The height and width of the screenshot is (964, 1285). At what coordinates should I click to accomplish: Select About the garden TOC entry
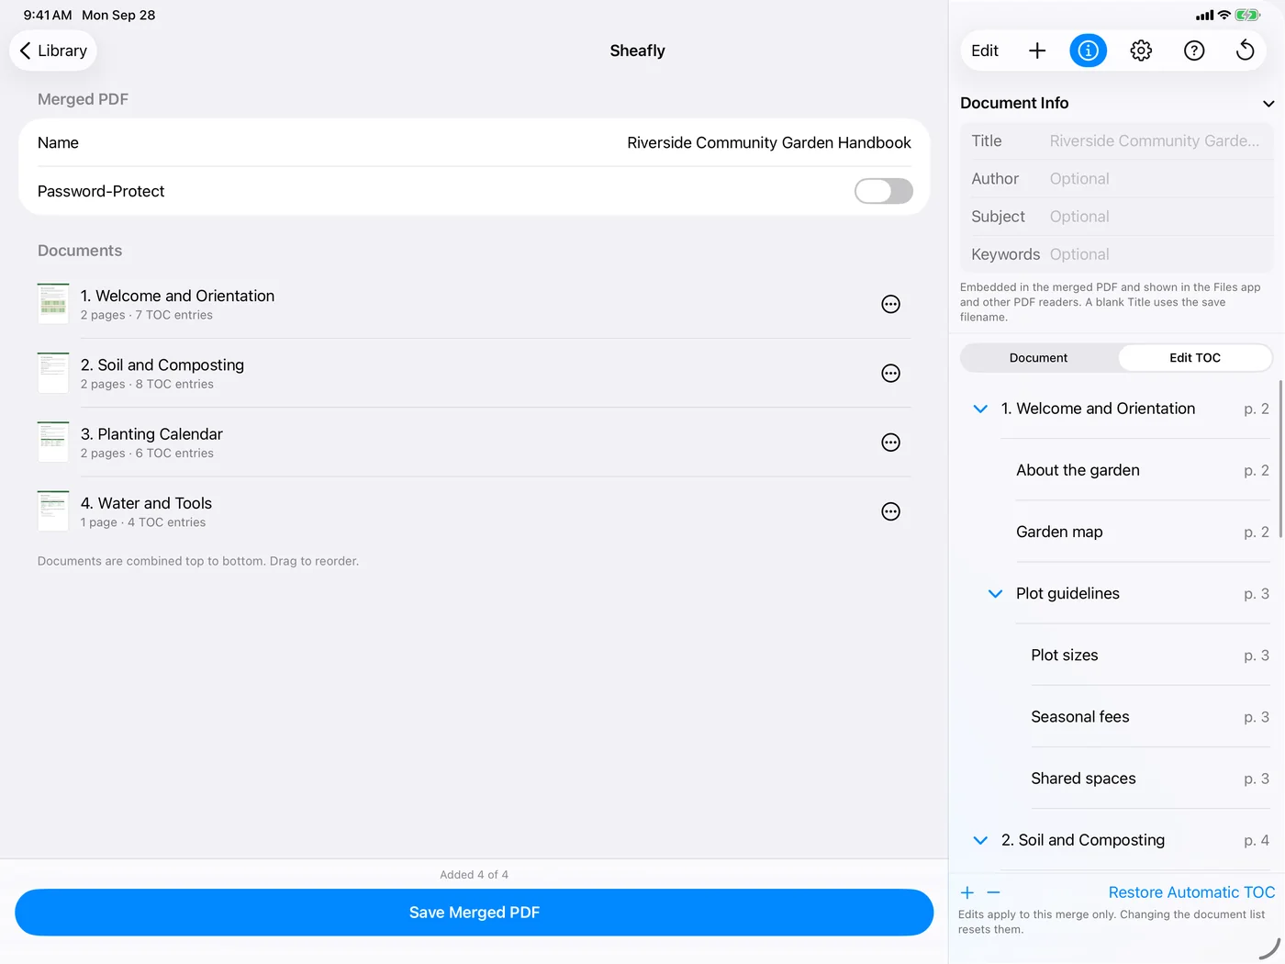(1143, 470)
